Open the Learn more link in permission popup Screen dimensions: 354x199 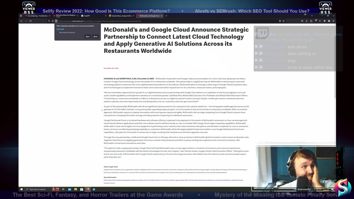60,29
